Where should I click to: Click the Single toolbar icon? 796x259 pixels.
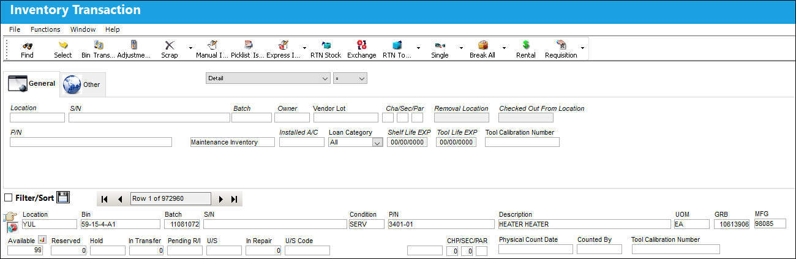tap(440, 45)
